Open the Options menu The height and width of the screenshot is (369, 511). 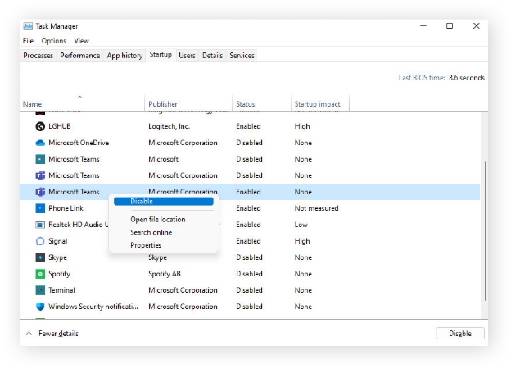[53, 41]
